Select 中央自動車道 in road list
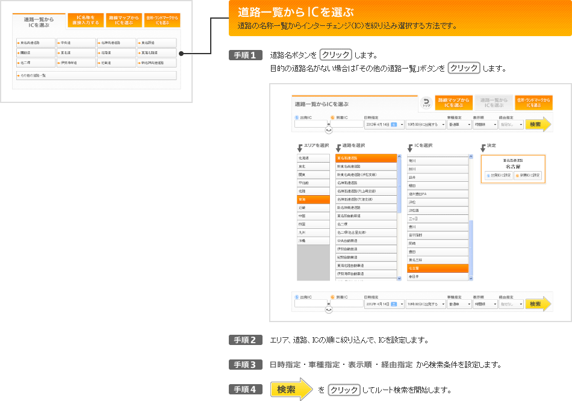This screenshot has height=401, width=572. [366, 240]
